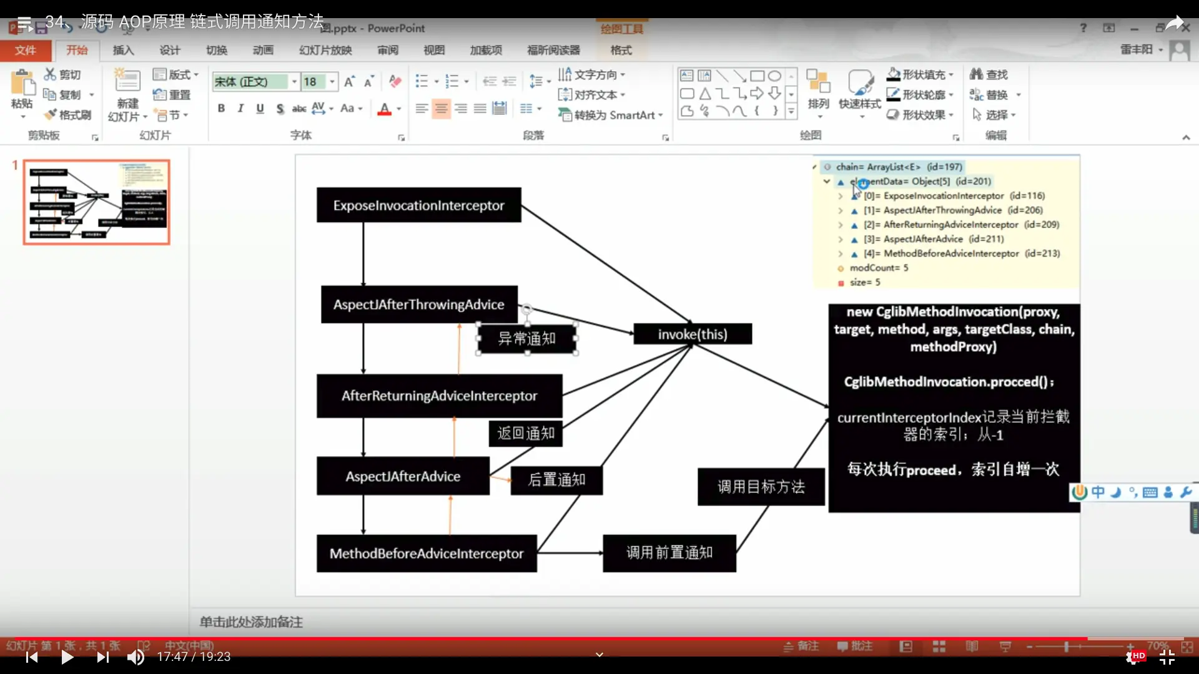Click the Convert to SmartArt icon
The width and height of the screenshot is (1199, 674).
tap(565, 115)
